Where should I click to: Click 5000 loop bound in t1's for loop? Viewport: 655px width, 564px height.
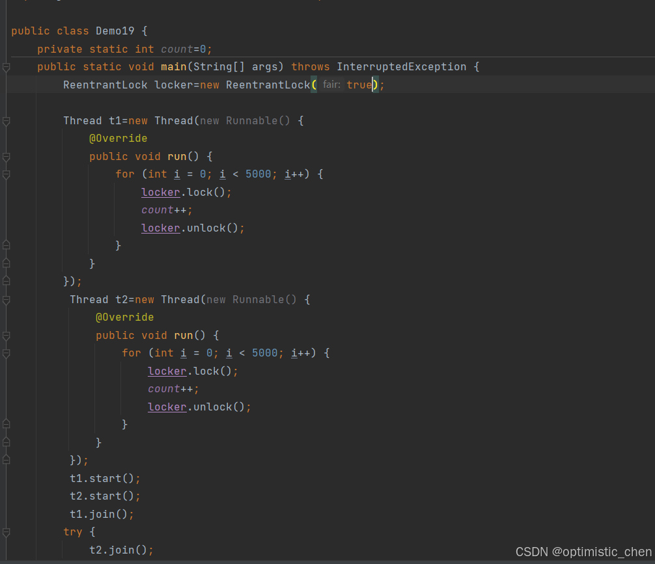point(258,174)
